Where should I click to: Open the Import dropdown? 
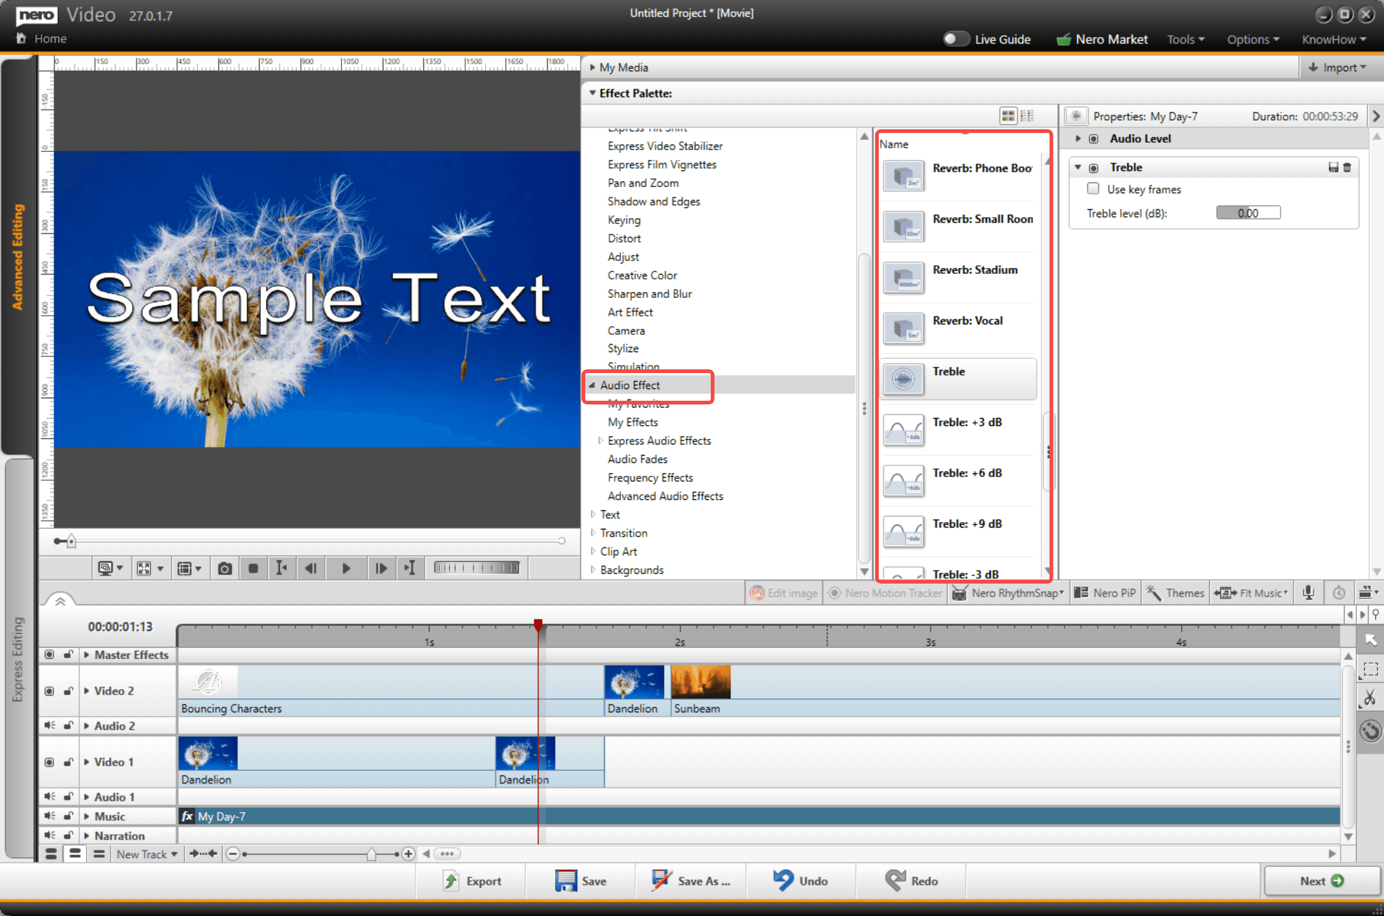1337,67
